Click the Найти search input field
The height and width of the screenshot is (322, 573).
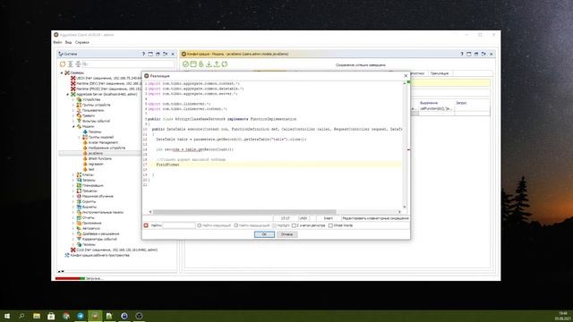[x=179, y=225]
